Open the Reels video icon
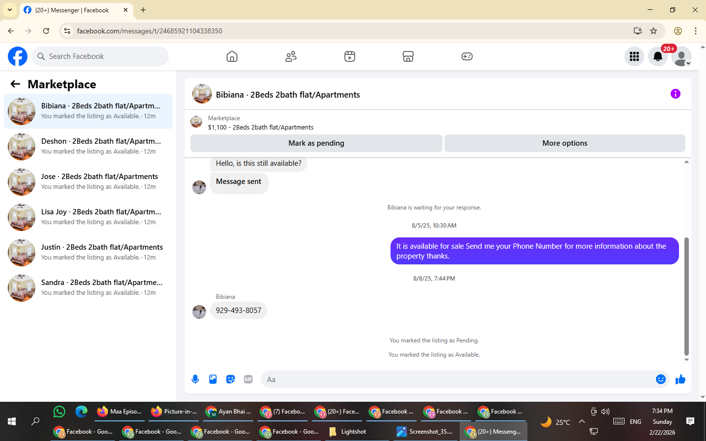Screen dimensions: 706x441 click(350, 56)
